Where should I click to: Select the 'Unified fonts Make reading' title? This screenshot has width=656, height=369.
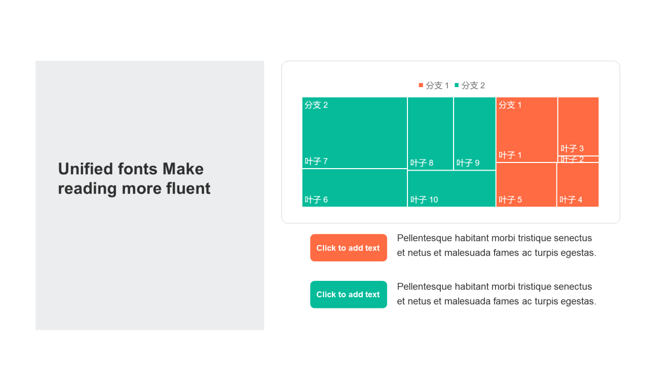pos(134,178)
